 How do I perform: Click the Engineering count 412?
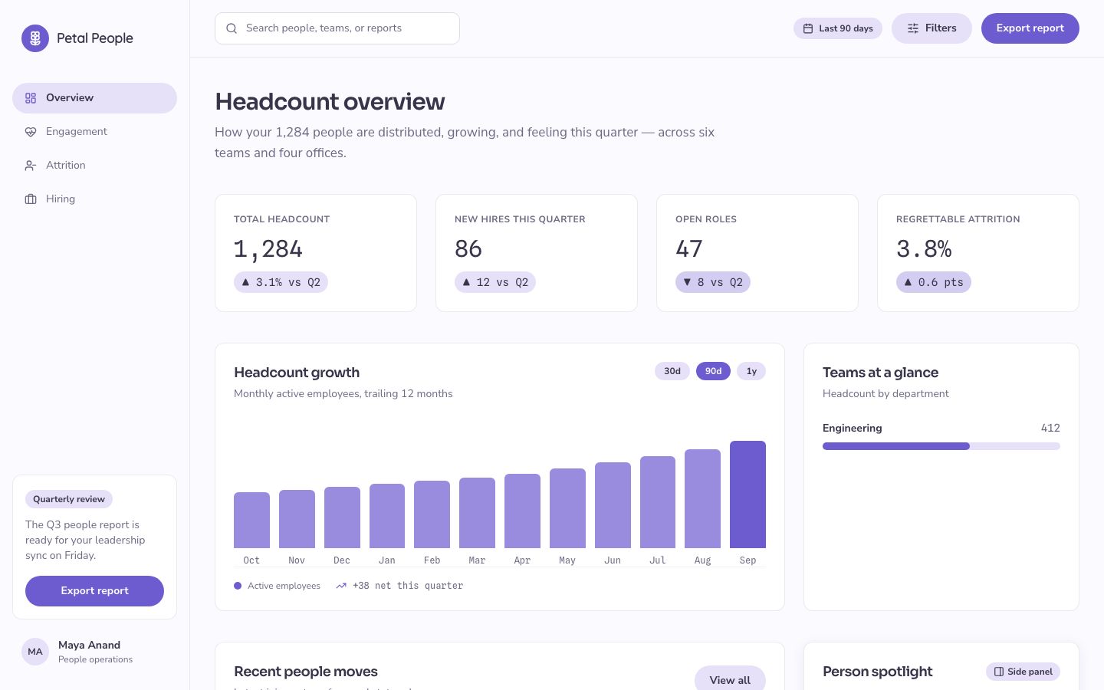point(1050,429)
